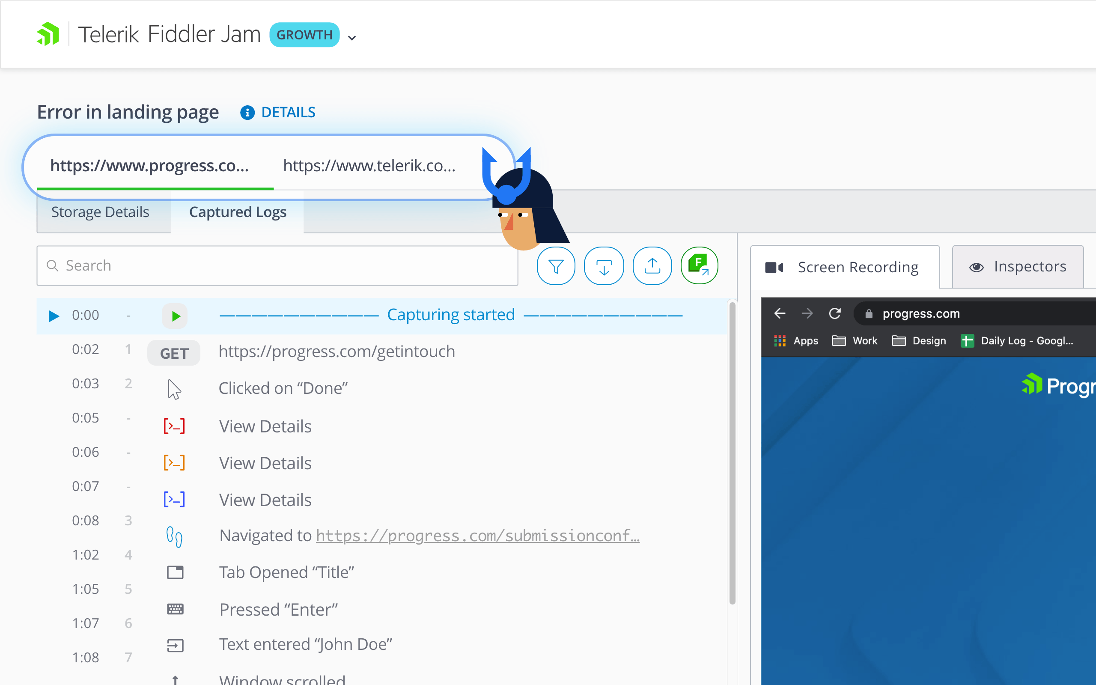The image size is (1096, 685).
Task: Open the Daily Log - Googl... bookmark
Action: point(1017,341)
